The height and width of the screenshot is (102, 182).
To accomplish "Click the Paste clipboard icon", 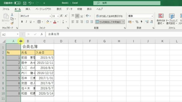I will 6,16.
